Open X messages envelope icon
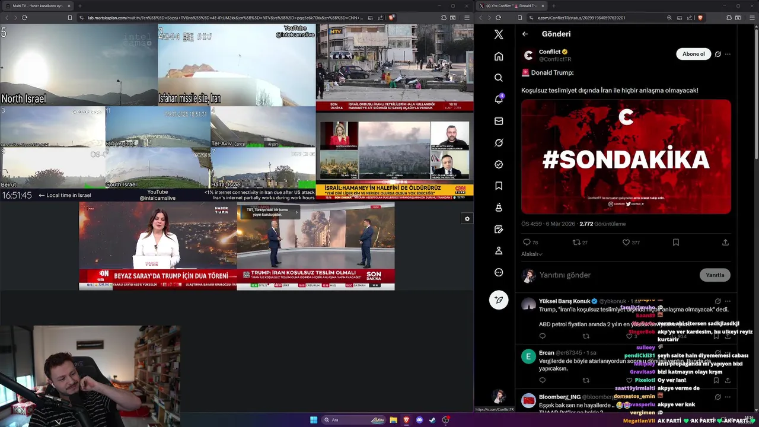The image size is (759, 427). [x=499, y=121]
